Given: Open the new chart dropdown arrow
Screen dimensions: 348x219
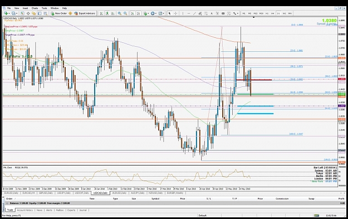Looking at the screenshot, I should click(x=9, y=13).
